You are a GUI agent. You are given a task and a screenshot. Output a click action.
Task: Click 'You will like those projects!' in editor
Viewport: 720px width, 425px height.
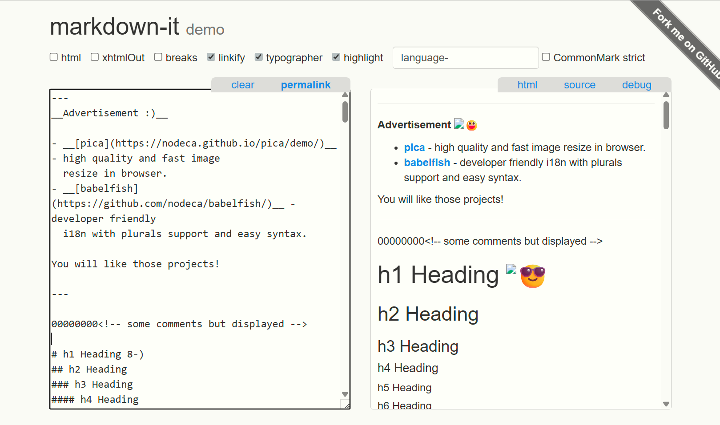tap(135, 264)
